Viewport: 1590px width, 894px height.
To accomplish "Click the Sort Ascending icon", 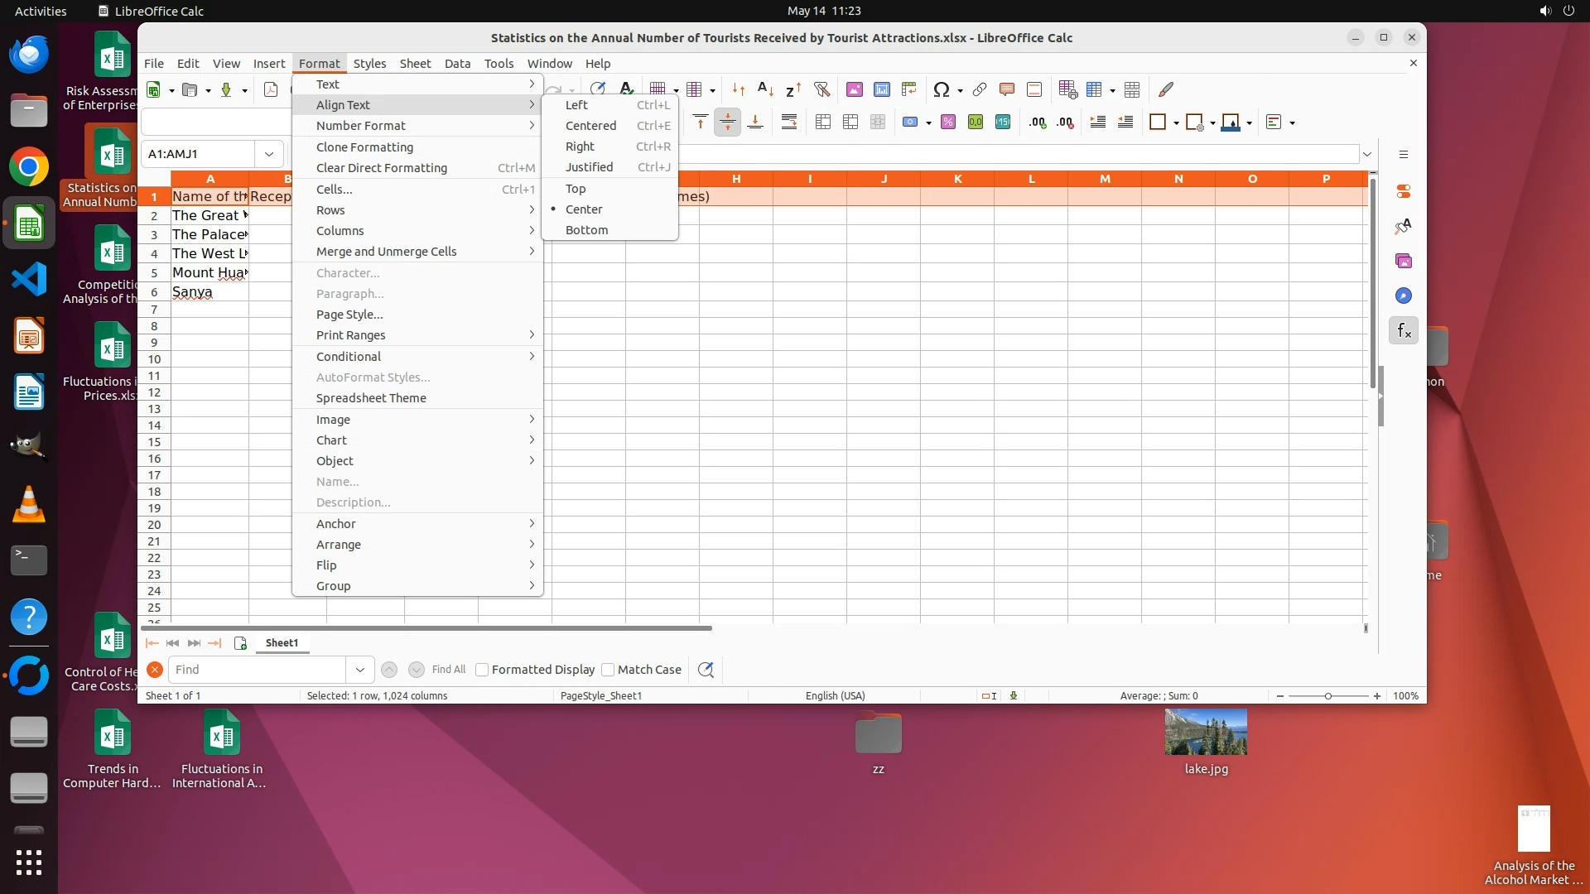I will pos(765,89).
